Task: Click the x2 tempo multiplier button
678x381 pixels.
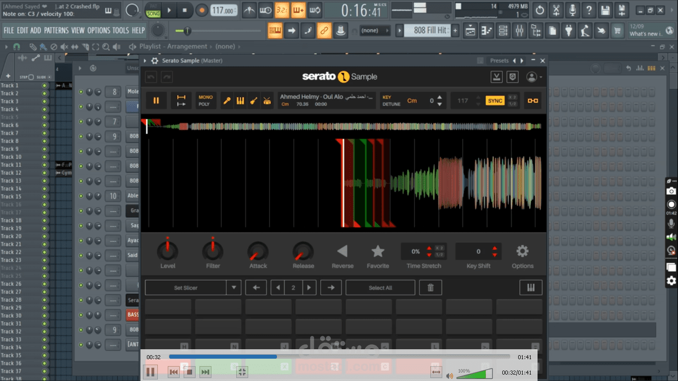Action: click(x=513, y=97)
